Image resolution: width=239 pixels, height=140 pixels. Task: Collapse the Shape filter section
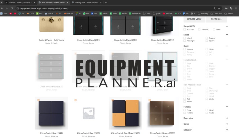tap(227, 35)
